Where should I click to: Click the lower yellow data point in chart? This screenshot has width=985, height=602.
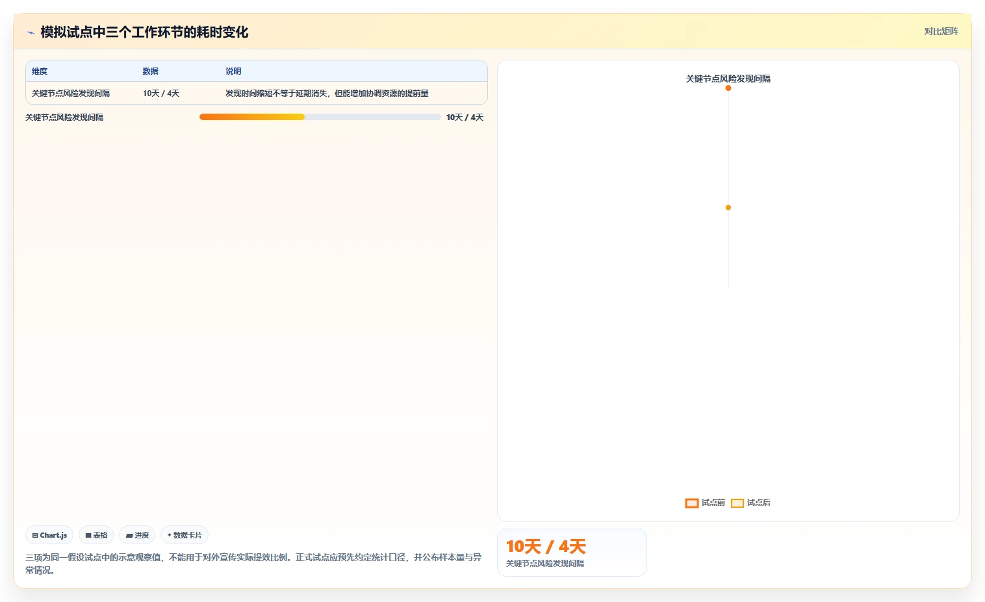tap(728, 207)
